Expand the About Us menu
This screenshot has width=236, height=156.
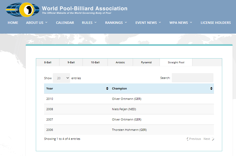(x=37, y=23)
